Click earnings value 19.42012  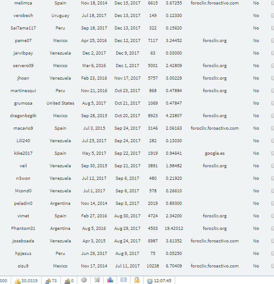(x=174, y=228)
